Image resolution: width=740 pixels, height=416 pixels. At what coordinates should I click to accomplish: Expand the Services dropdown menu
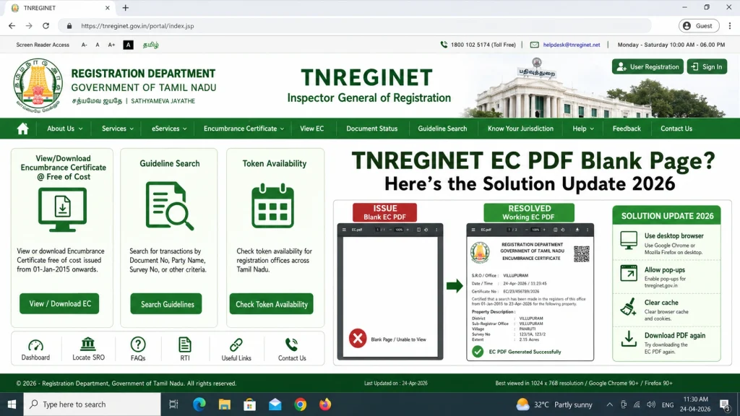[x=118, y=129]
